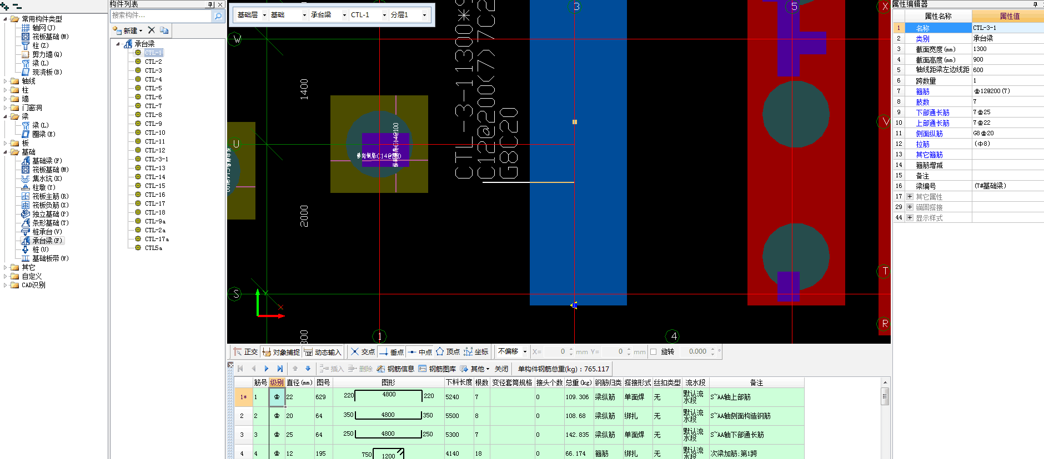
Task: Expand the 轴线 folder
Action: 6,81
